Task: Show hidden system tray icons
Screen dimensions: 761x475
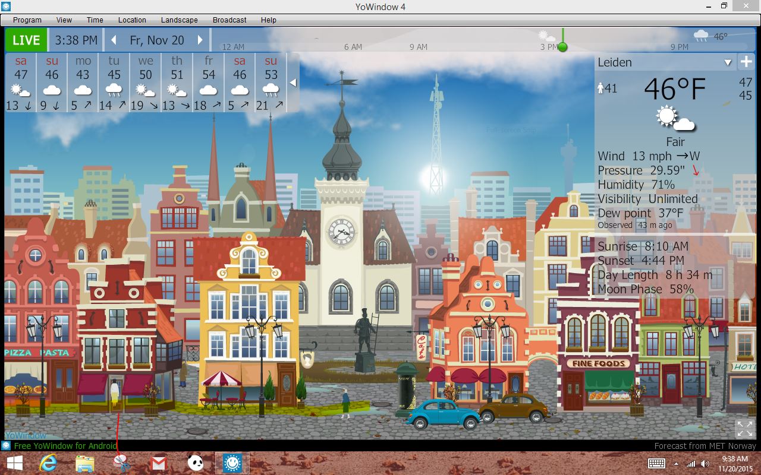Action: tap(676, 464)
